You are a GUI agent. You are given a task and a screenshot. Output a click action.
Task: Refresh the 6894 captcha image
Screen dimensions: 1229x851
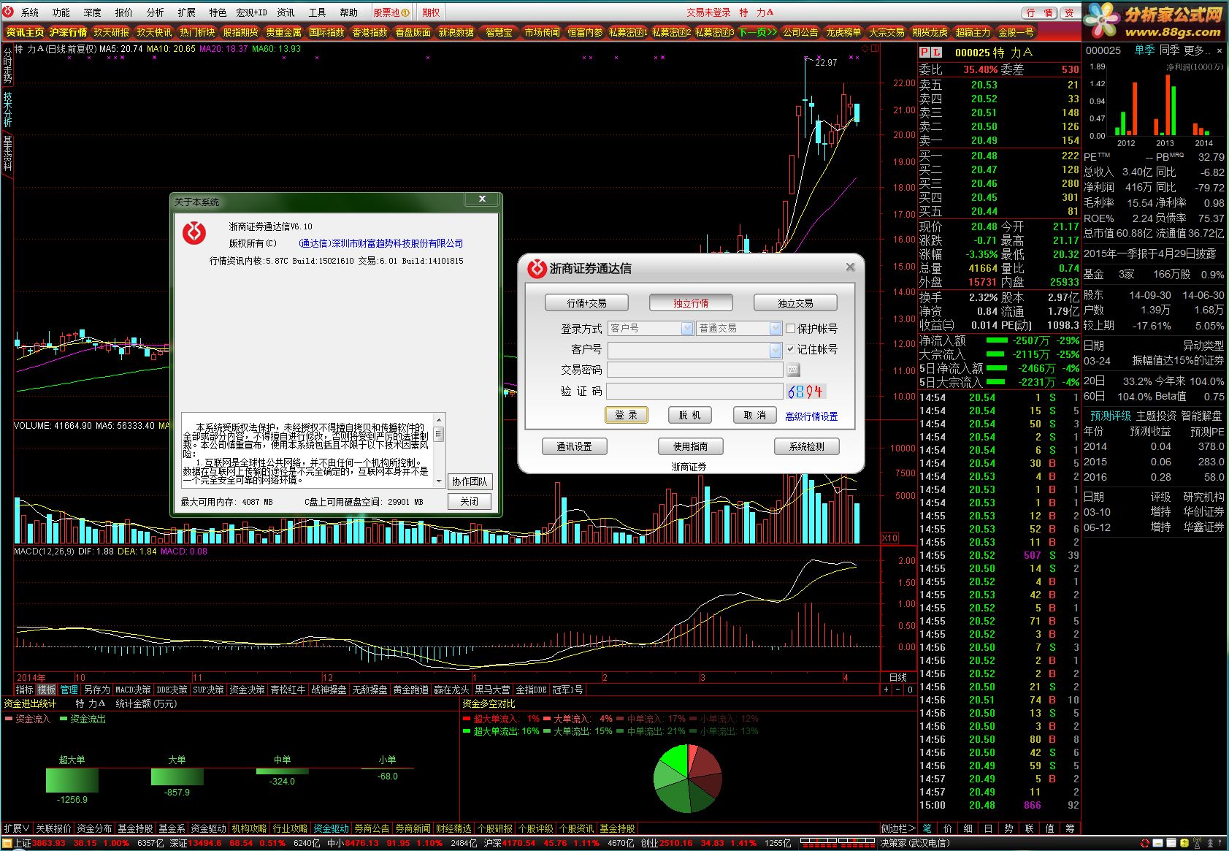click(805, 392)
